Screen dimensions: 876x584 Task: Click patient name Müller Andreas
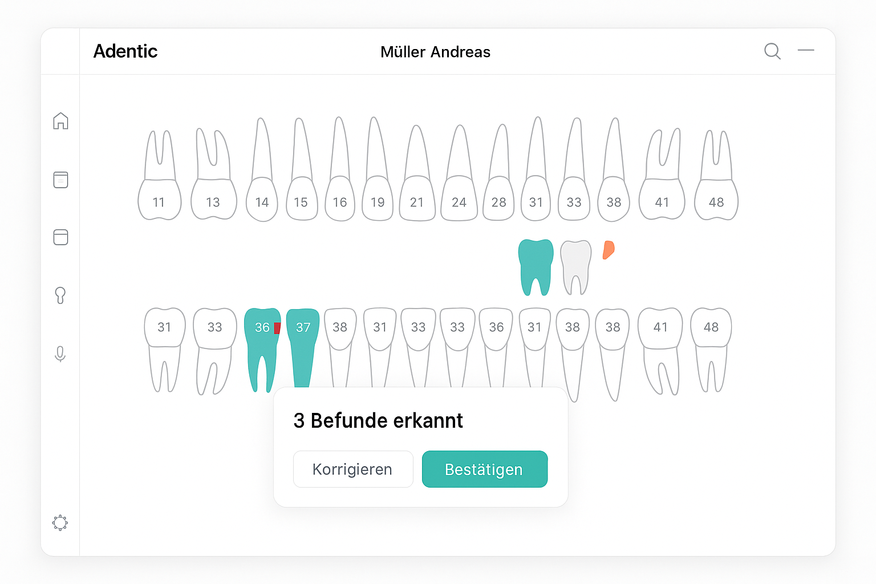(435, 52)
